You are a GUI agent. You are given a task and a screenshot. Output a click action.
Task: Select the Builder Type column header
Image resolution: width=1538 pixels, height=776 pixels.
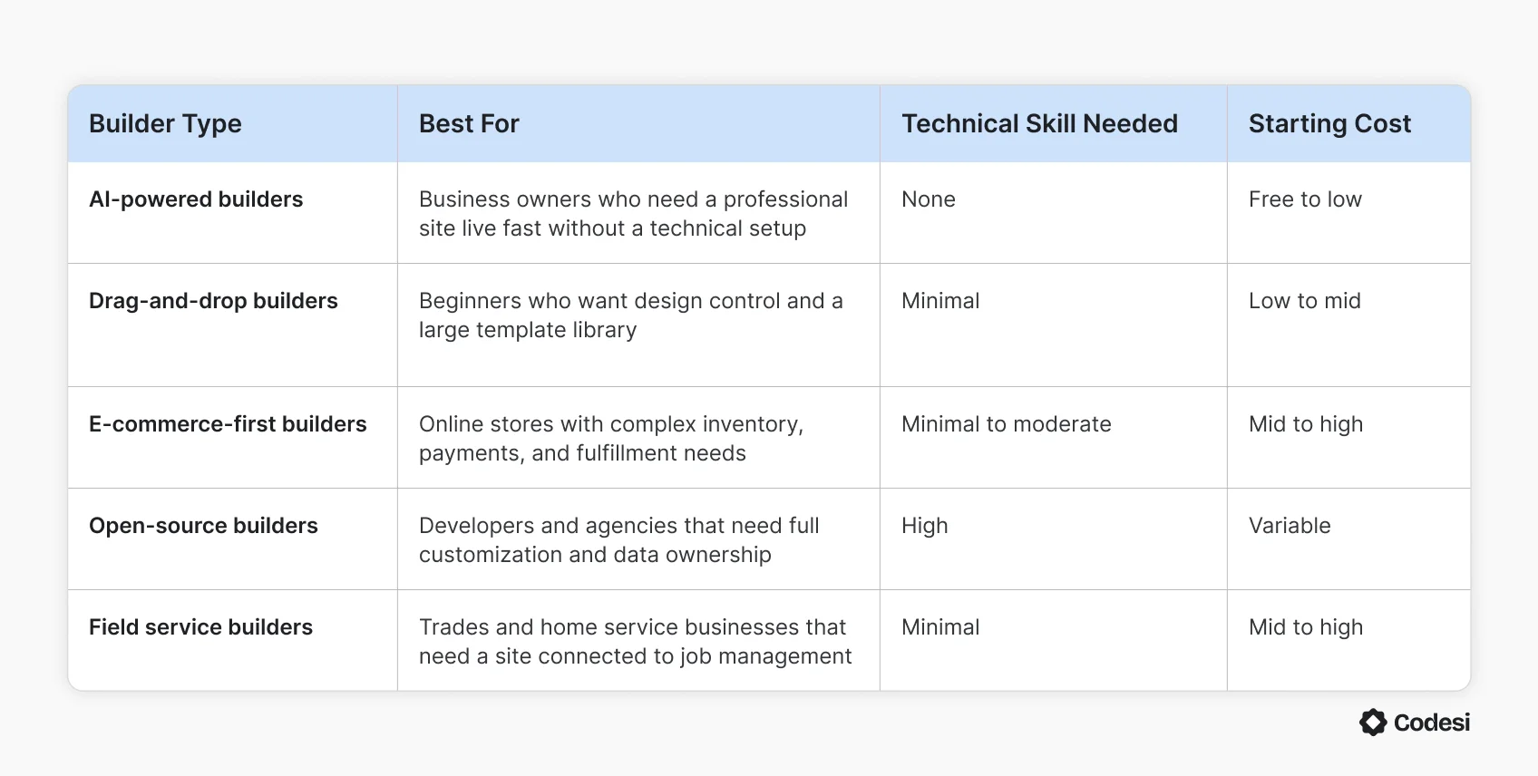(165, 123)
